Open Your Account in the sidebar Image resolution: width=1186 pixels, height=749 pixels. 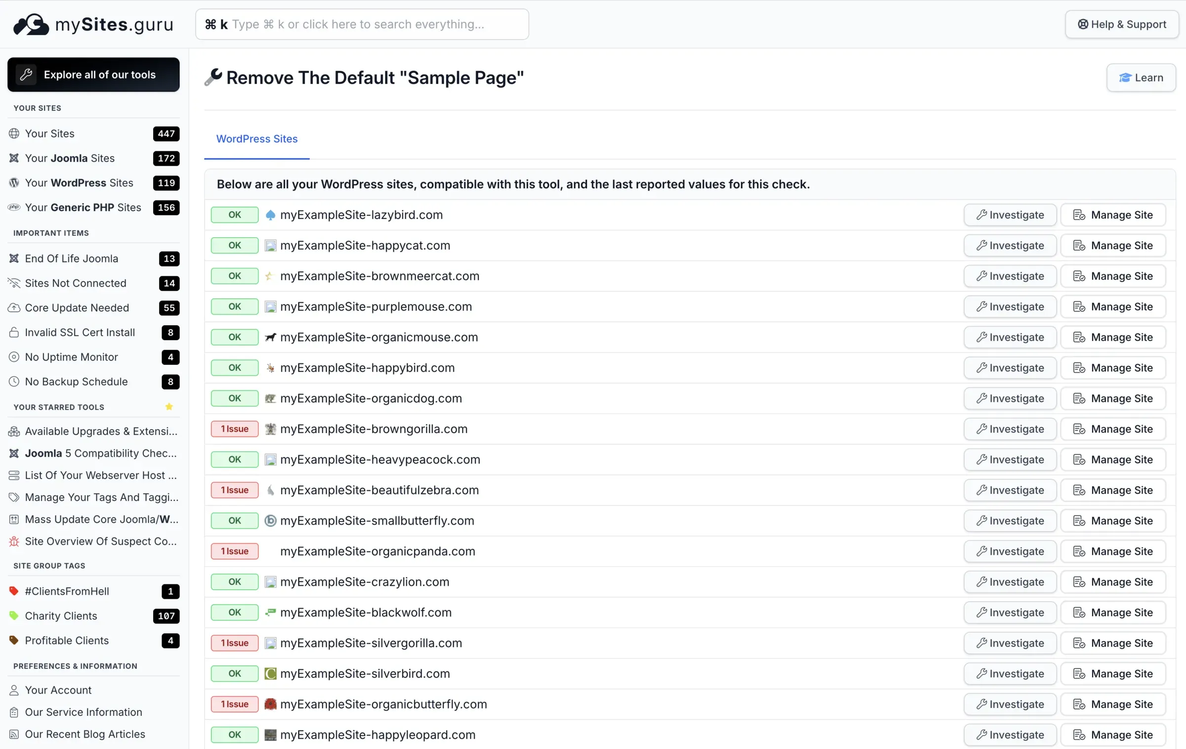point(58,690)
